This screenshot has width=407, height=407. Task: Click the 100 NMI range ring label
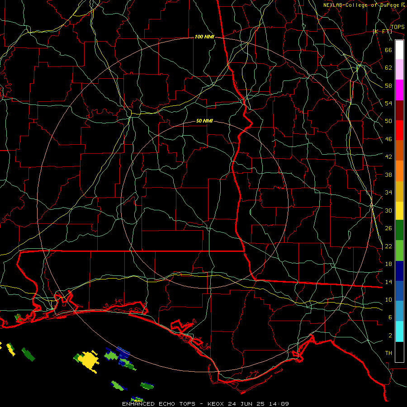click(x=204, y=37)
